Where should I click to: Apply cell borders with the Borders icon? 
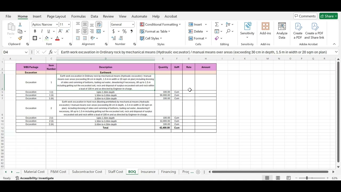pos(35,38)
